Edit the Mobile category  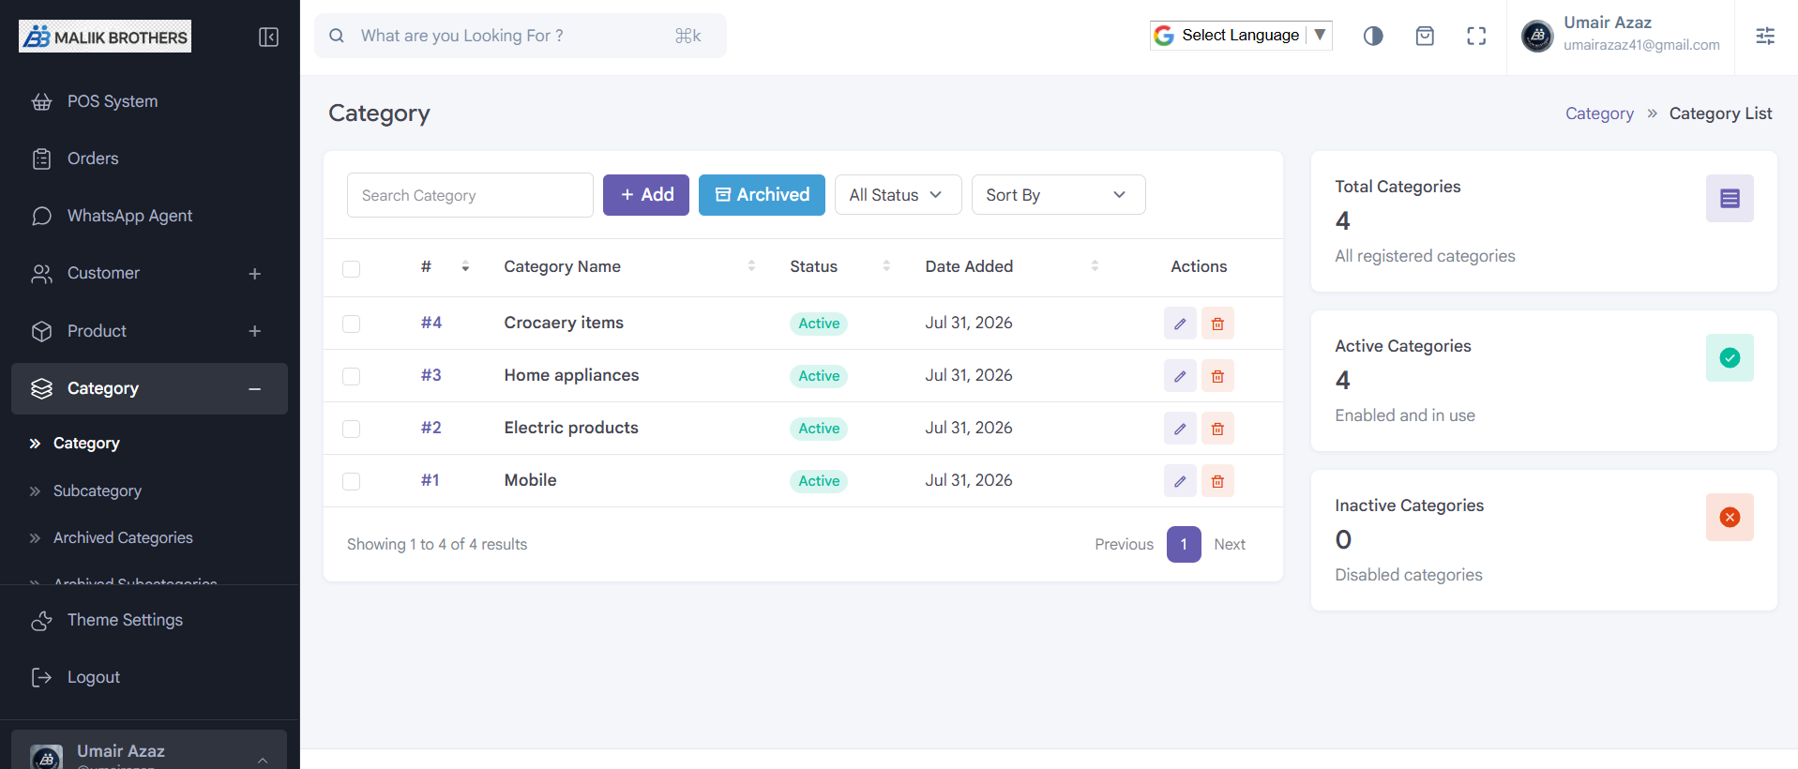coord(1180,481)
